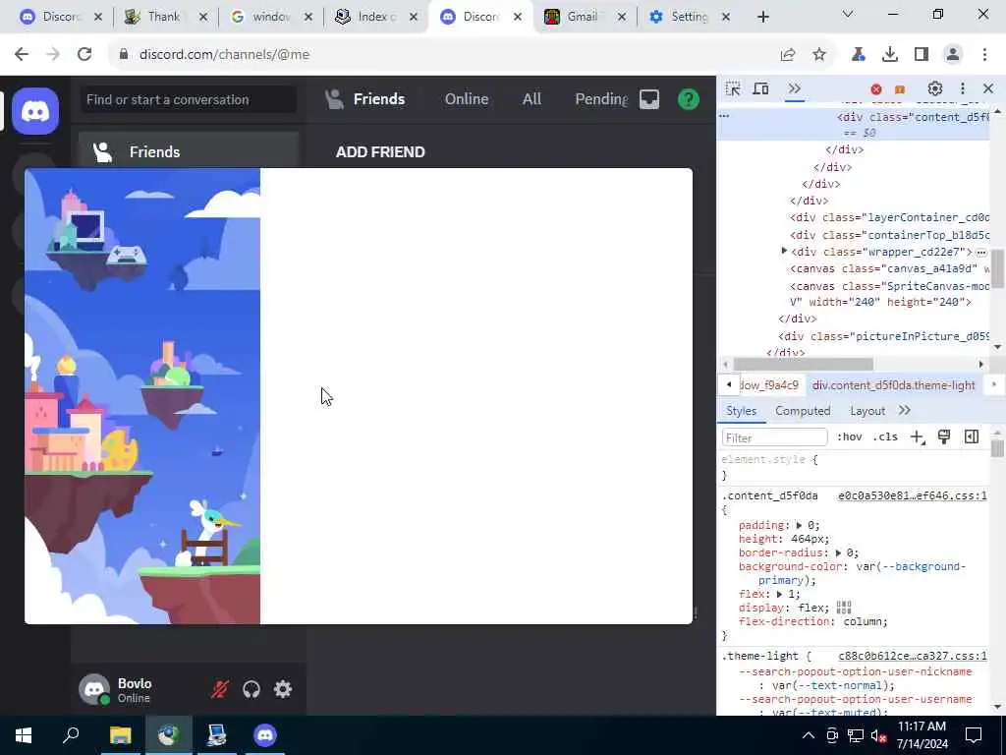Toggle computed styles sidebar icon
This screenshot has height=755, width=1006.
[972, 437]
